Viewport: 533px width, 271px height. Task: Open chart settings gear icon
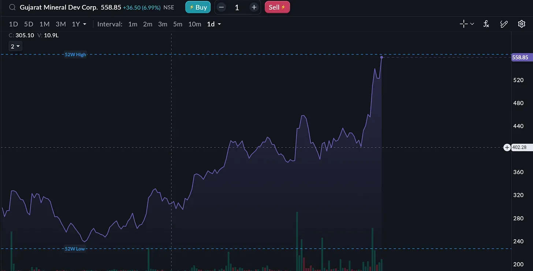[x=522, y=24]
